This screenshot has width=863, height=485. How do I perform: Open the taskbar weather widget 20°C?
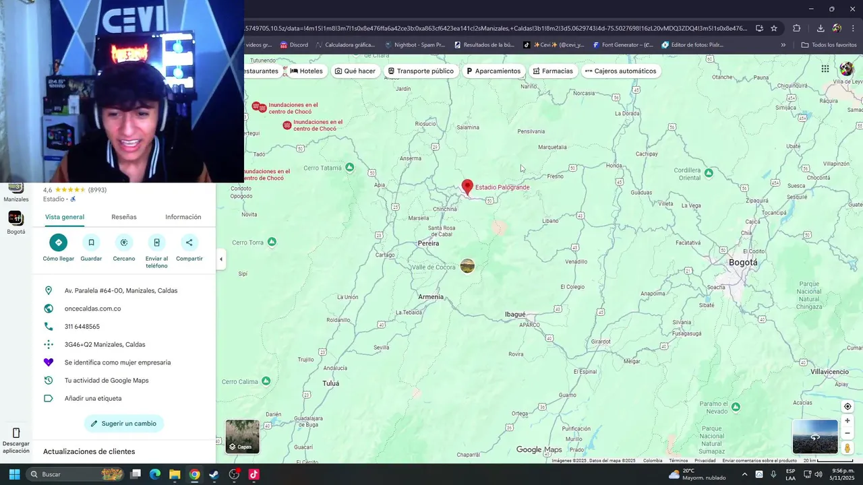[696, 474]
